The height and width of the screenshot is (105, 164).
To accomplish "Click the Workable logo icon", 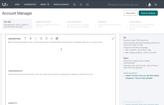I will pos(5,4).
